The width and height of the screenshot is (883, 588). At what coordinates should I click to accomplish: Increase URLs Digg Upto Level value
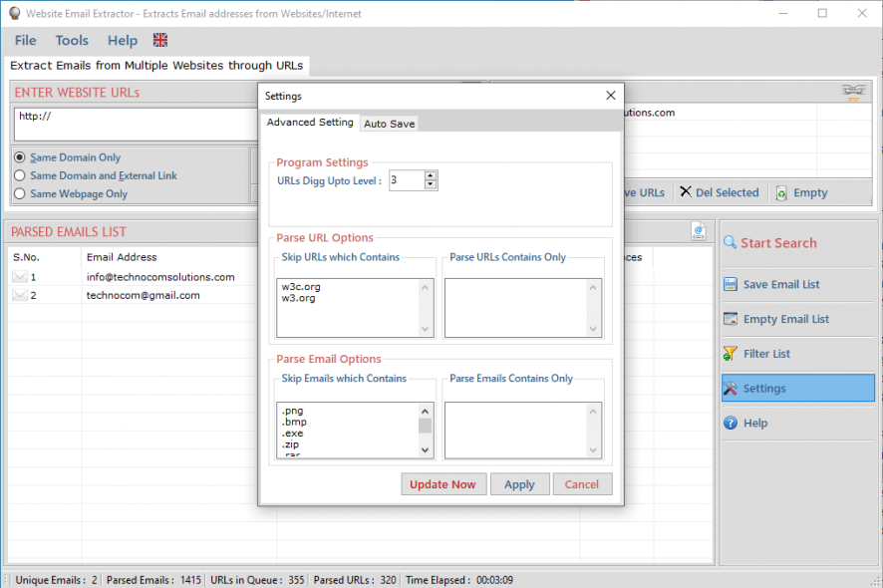431,175
